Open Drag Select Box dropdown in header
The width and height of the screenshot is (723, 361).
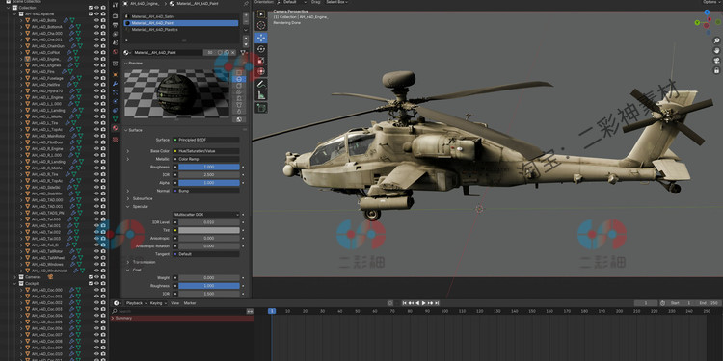336,2
